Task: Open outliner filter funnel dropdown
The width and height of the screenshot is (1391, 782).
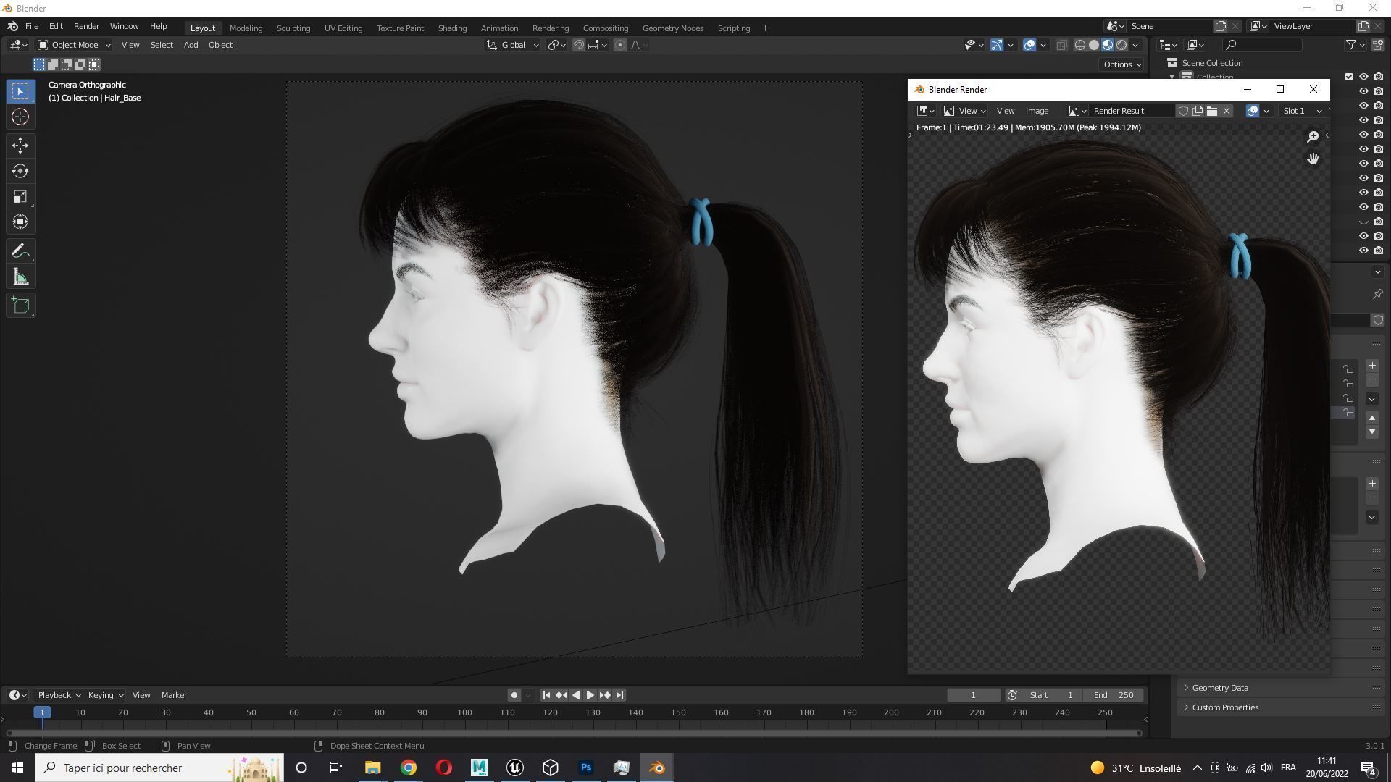Action: (x=1356, y=45)
